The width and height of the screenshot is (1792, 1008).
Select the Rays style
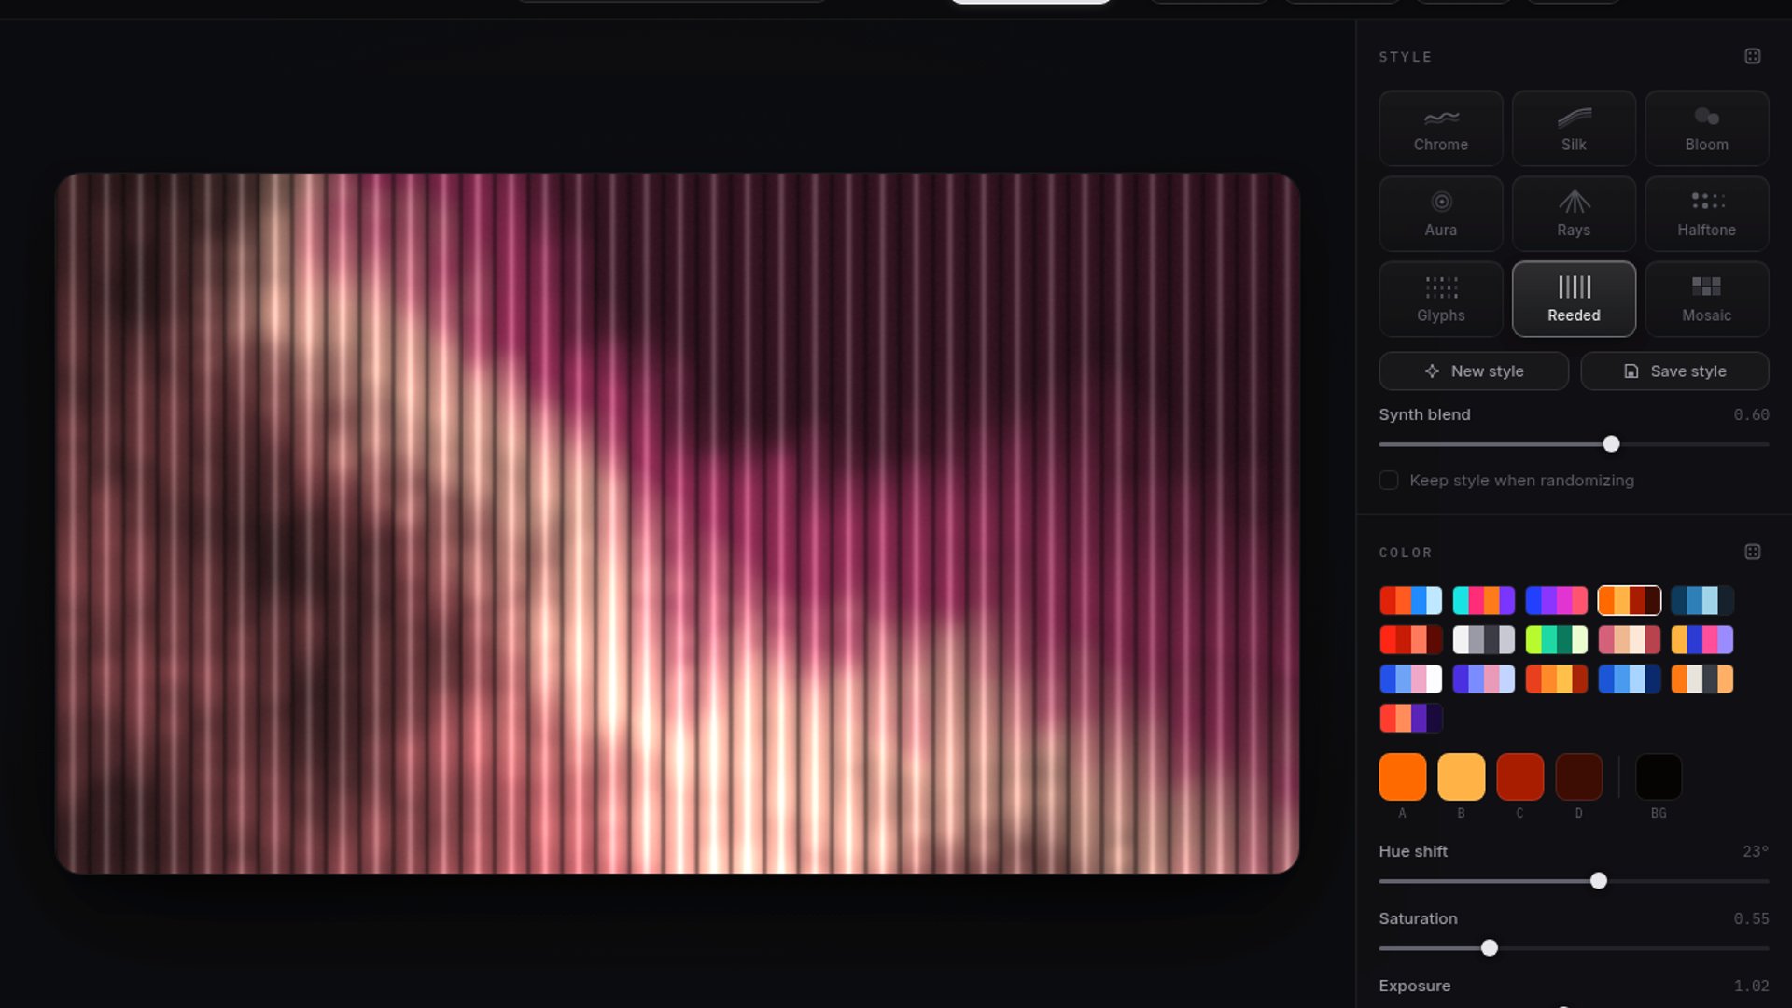pyautogui.click(x=1574, y=214)
